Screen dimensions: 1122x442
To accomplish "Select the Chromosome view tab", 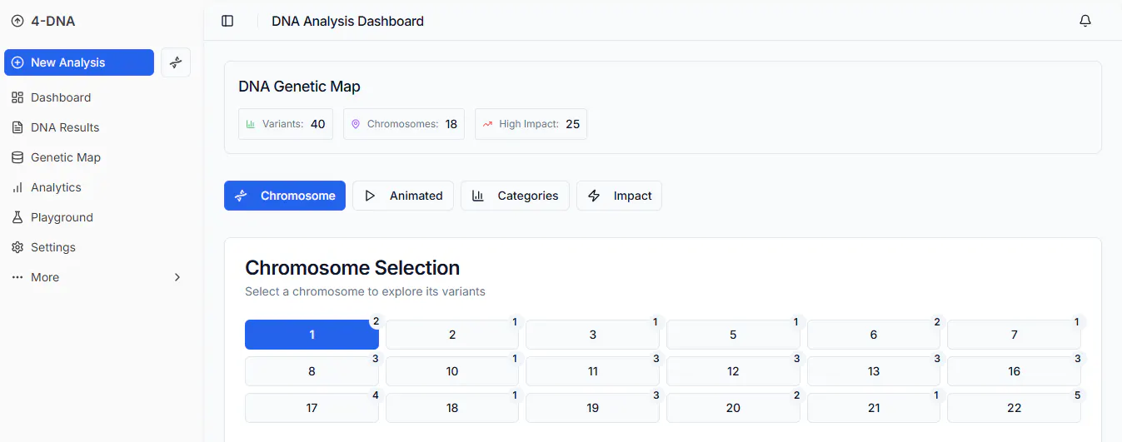I will (285, 196).
